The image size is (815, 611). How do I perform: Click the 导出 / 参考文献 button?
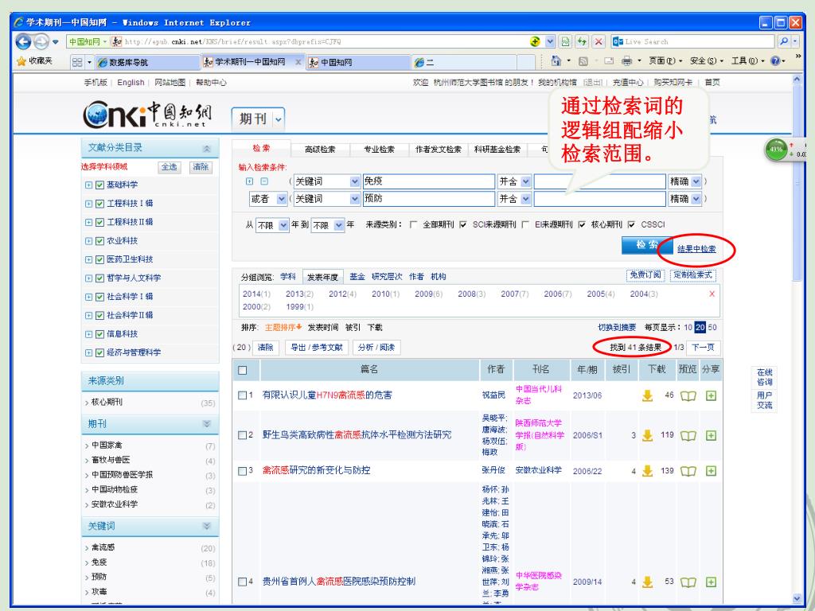(x=317, y=347)
